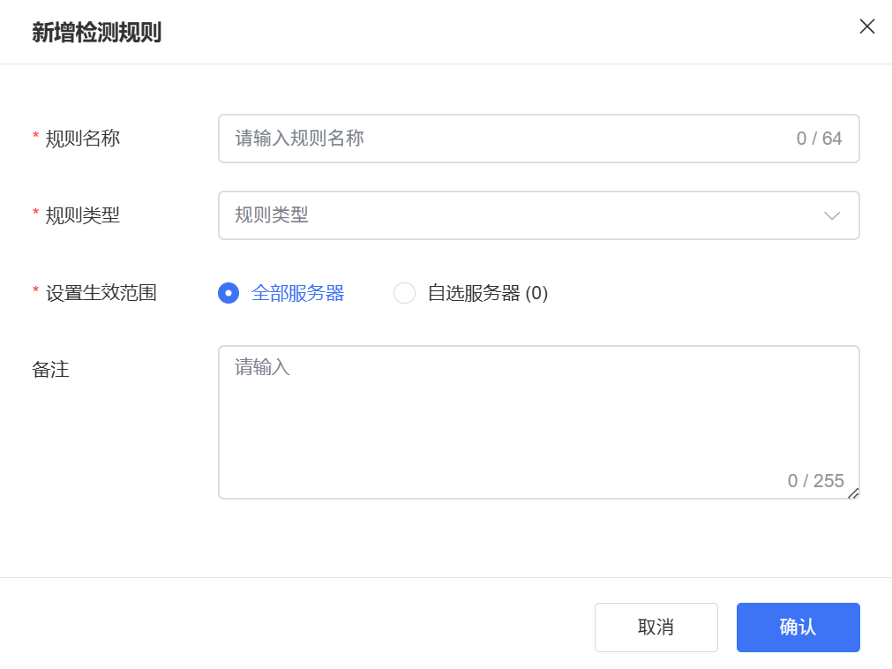892x669 pixels.
Task: Select the 自选服务器 (0) radio button
Action: pyautogui.click(x=404, y=293)
